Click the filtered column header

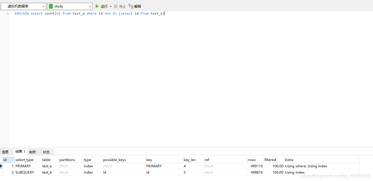tap(274, 160)
